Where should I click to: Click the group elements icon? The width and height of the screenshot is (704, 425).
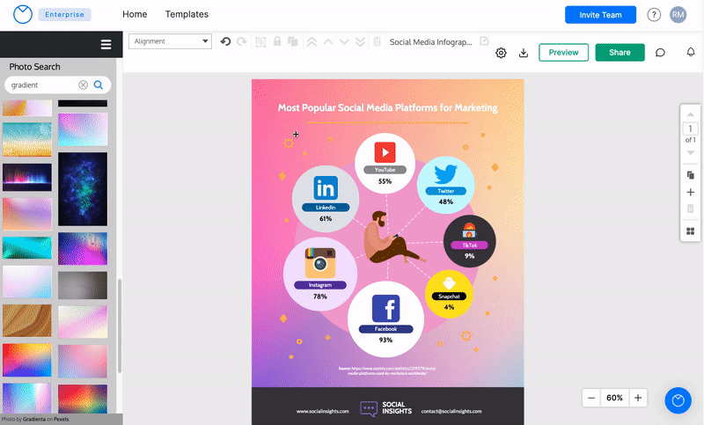pyautogui.click(x=260, y=42)
